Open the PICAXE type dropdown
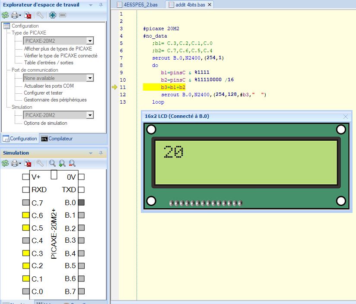The image size is (356, 304). point(90,41)
